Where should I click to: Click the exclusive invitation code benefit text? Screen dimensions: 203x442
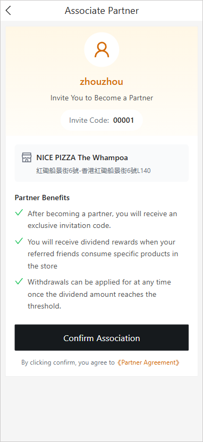pyautogui.click(x=102, y=219)
